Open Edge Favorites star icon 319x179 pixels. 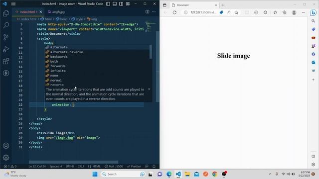coord(275,12)
